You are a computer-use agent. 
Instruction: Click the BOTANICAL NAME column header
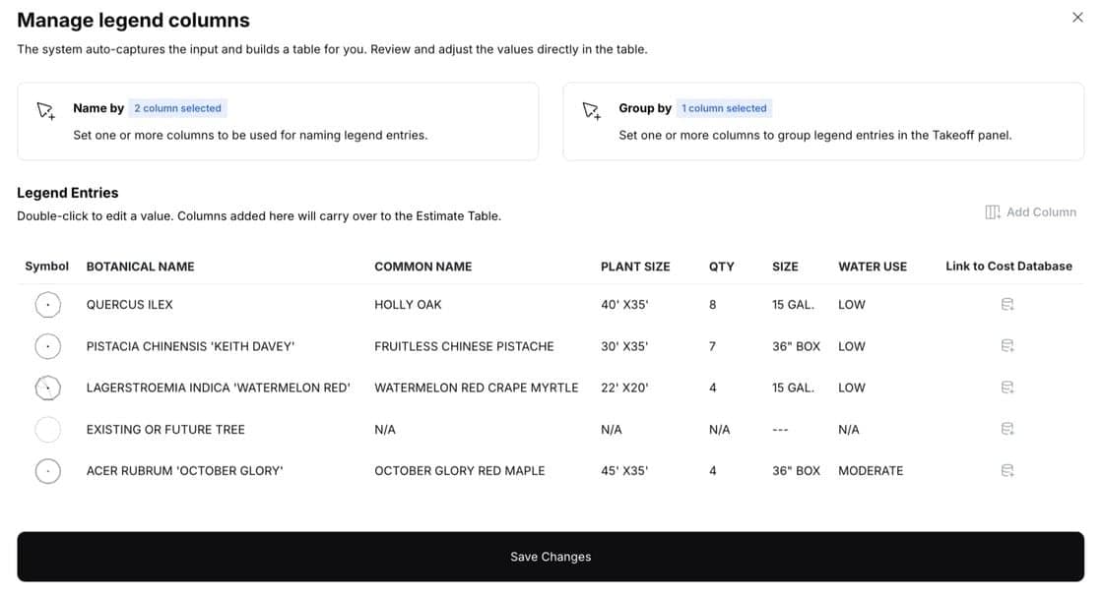tap(140, 266)
